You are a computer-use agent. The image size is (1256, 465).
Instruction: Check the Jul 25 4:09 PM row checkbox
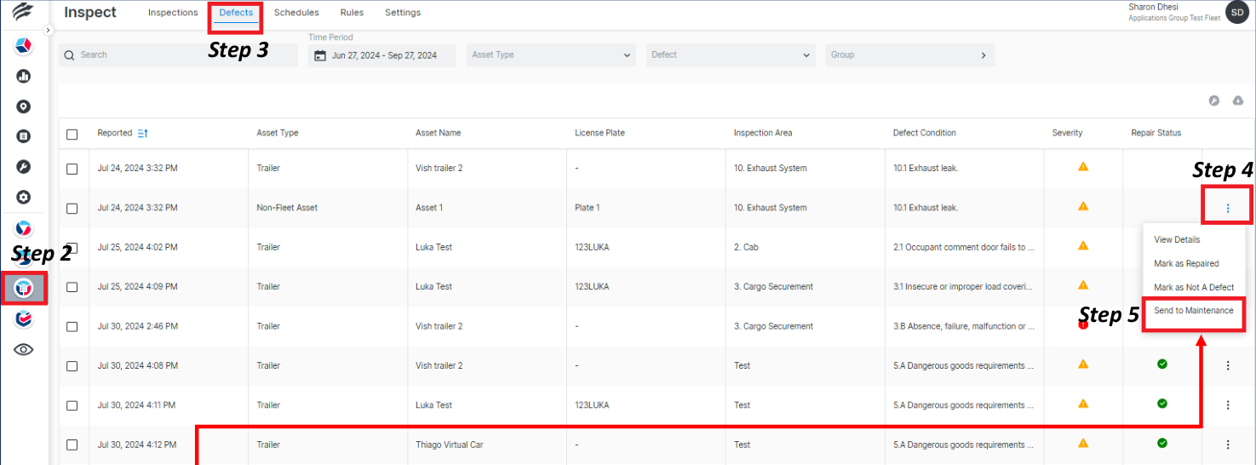(72, 287)
